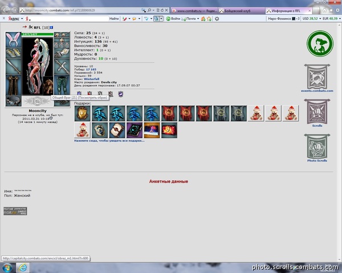Click the Найти search button
The width and height of the screenshot is (342, 273).
click(x=114, y=19)
